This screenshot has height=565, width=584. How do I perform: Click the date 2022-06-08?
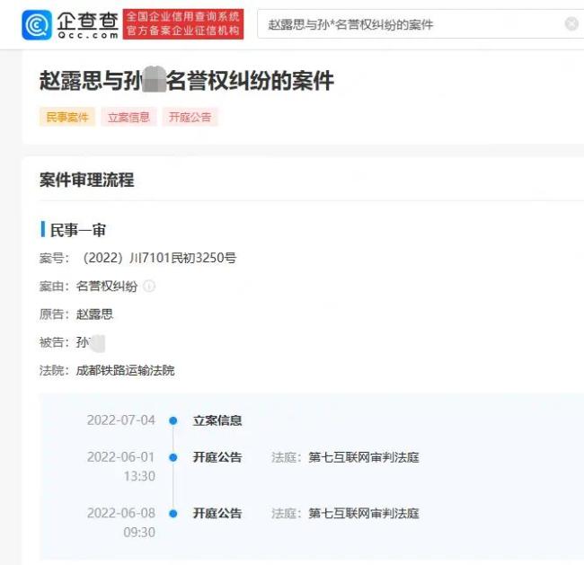click(121, 513)
